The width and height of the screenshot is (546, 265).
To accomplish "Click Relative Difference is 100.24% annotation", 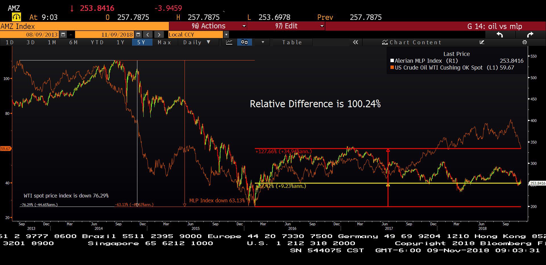I will 315,104.
